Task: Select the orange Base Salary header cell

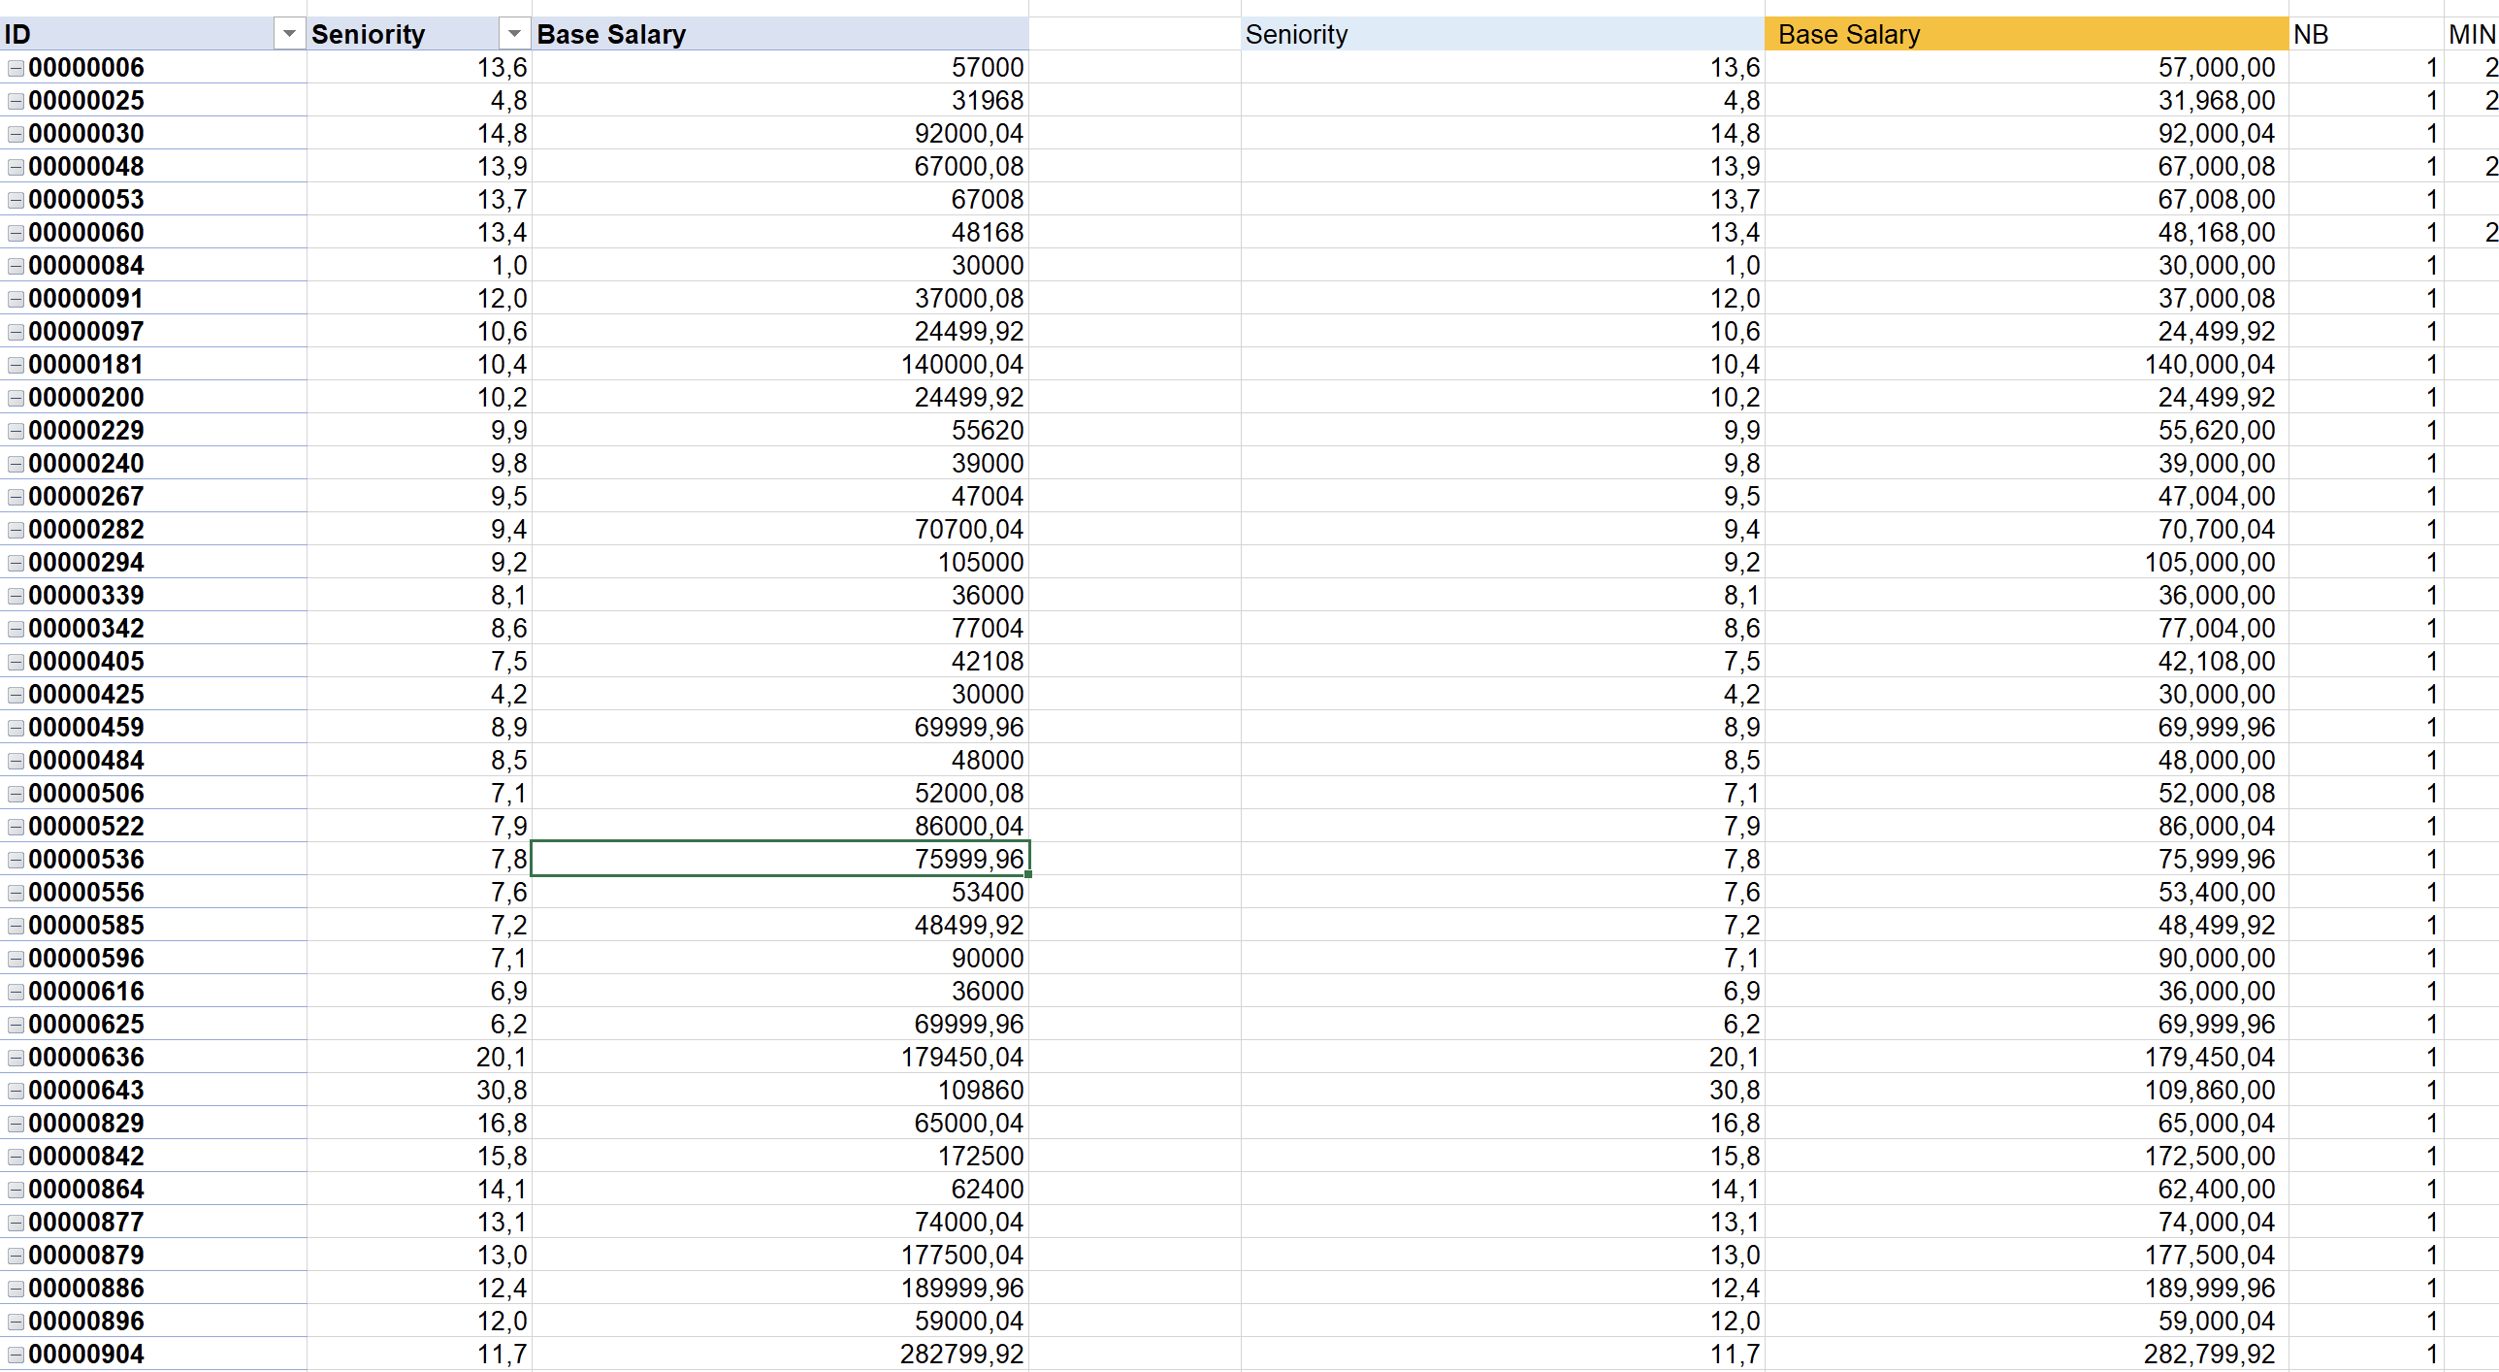Action: click(x=2025, y=34)
